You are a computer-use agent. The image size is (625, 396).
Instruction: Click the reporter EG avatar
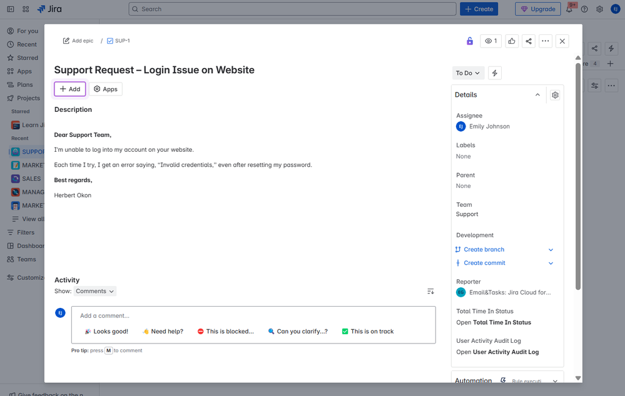[461, 292]
